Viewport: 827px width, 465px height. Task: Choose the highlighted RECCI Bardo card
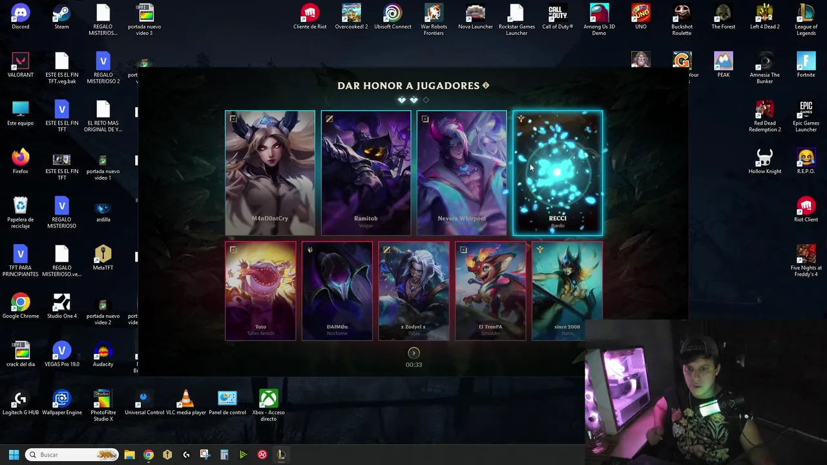click(x=558, y=173)
